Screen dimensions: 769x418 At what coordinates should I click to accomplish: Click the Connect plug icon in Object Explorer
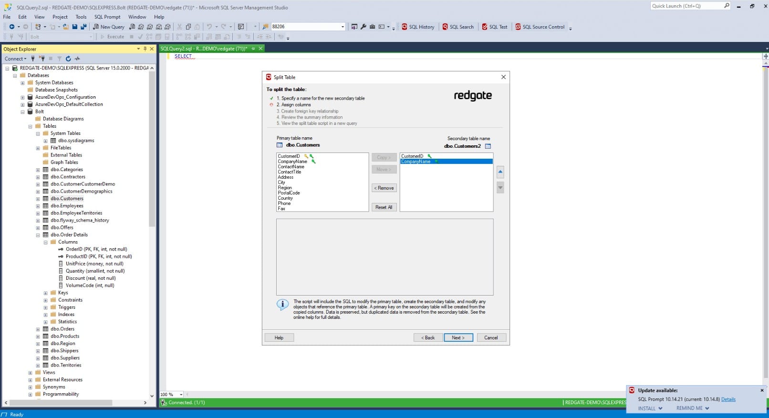point(33,59)
